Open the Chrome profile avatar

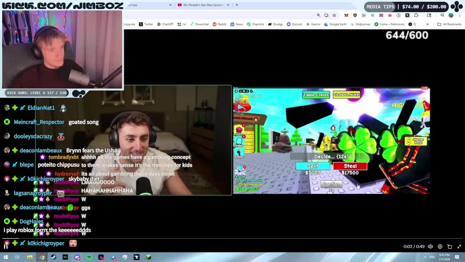click(x=451, y=15)
